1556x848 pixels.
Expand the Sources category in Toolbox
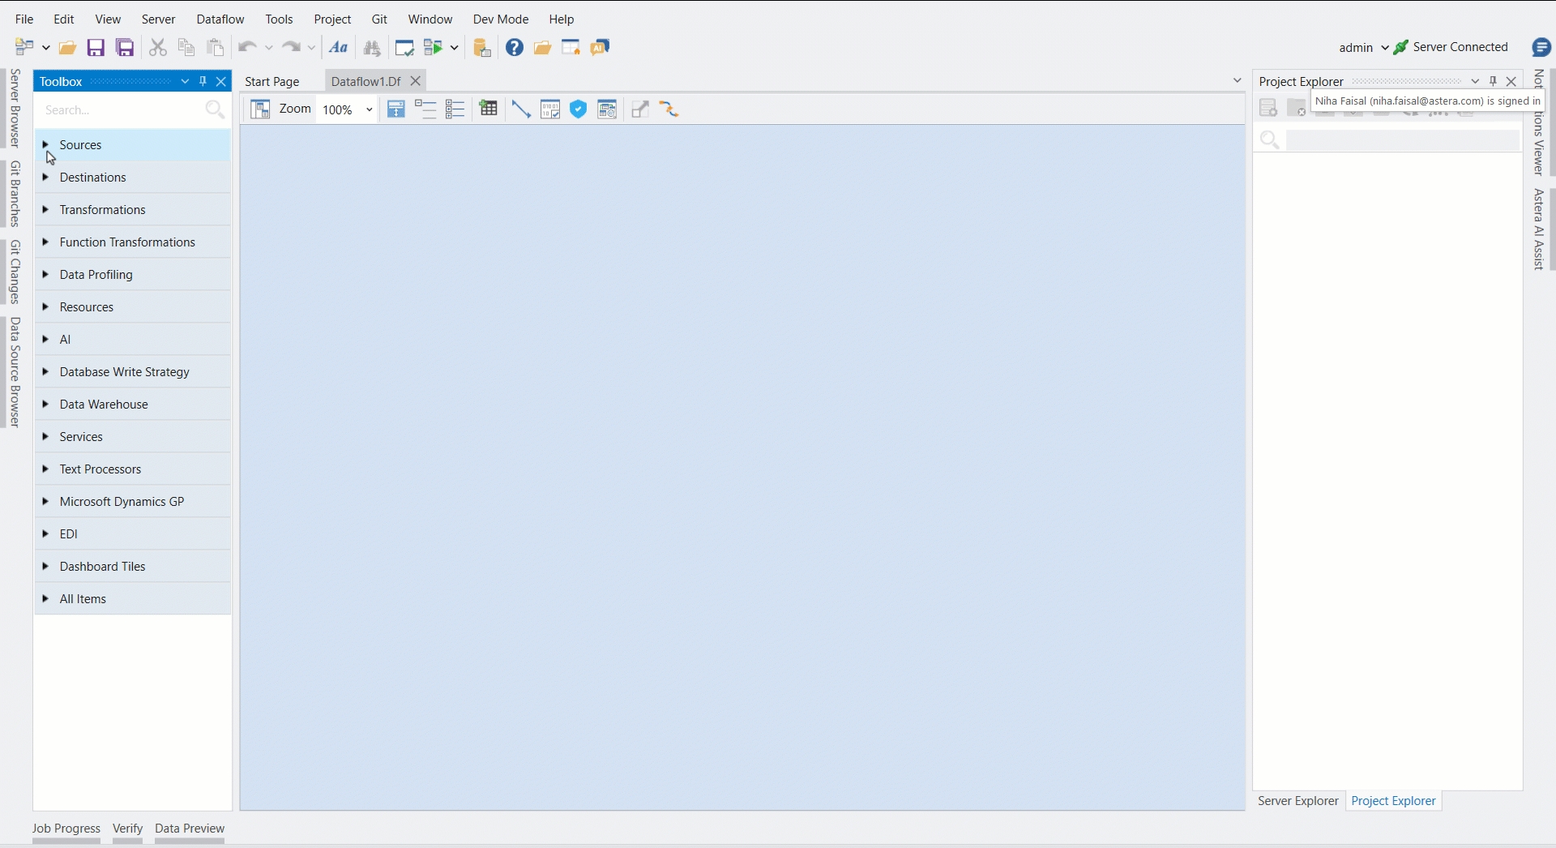point(45,145)
